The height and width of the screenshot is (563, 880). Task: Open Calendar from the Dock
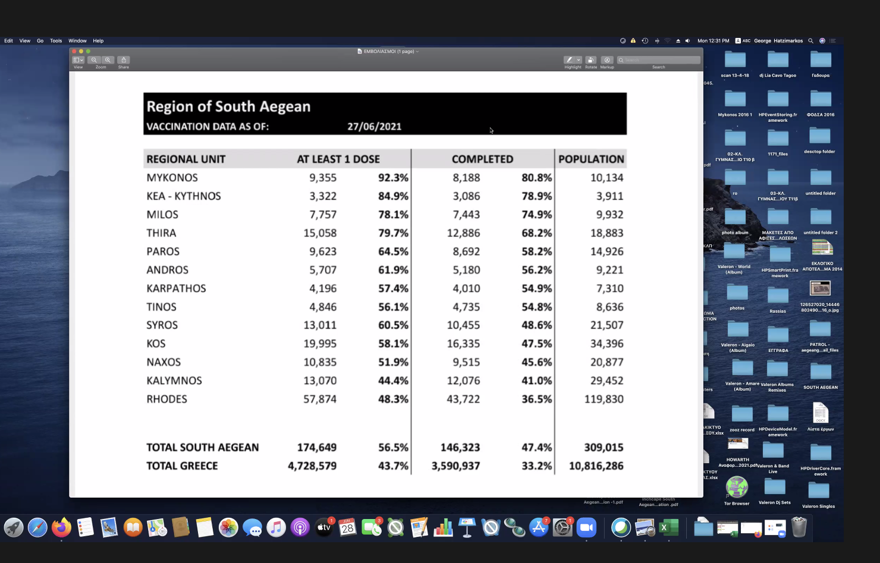348,527
